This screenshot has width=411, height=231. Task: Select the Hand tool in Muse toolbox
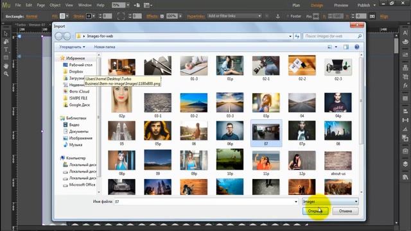(x=6, y=66)
